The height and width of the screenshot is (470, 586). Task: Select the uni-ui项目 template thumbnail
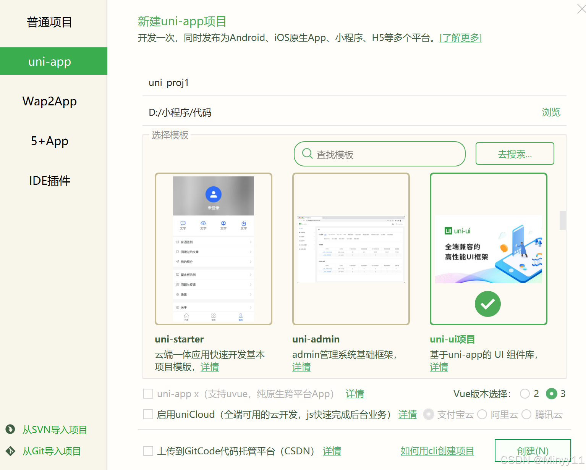click(x=489, y=249)
